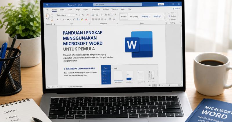Click the Subscript icon
232x122 pixels.
click(71, 19)
